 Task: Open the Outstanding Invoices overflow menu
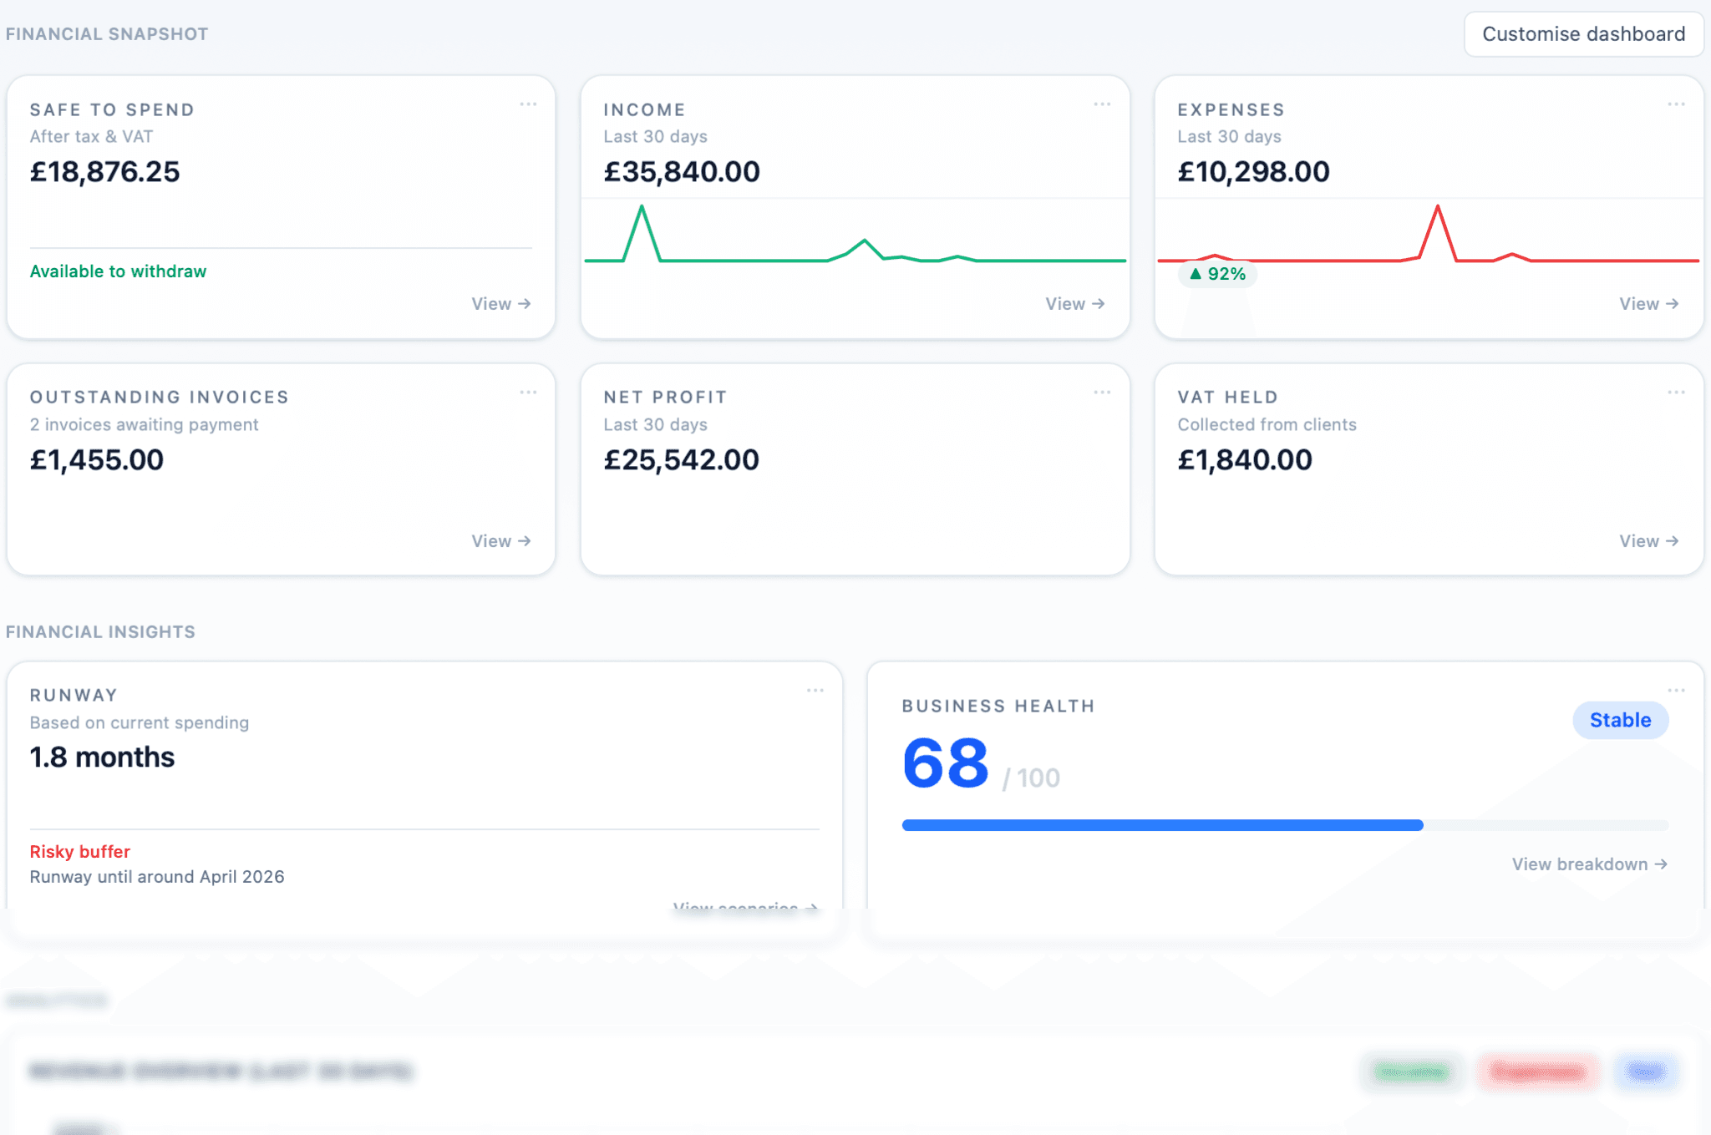point(529,392)
